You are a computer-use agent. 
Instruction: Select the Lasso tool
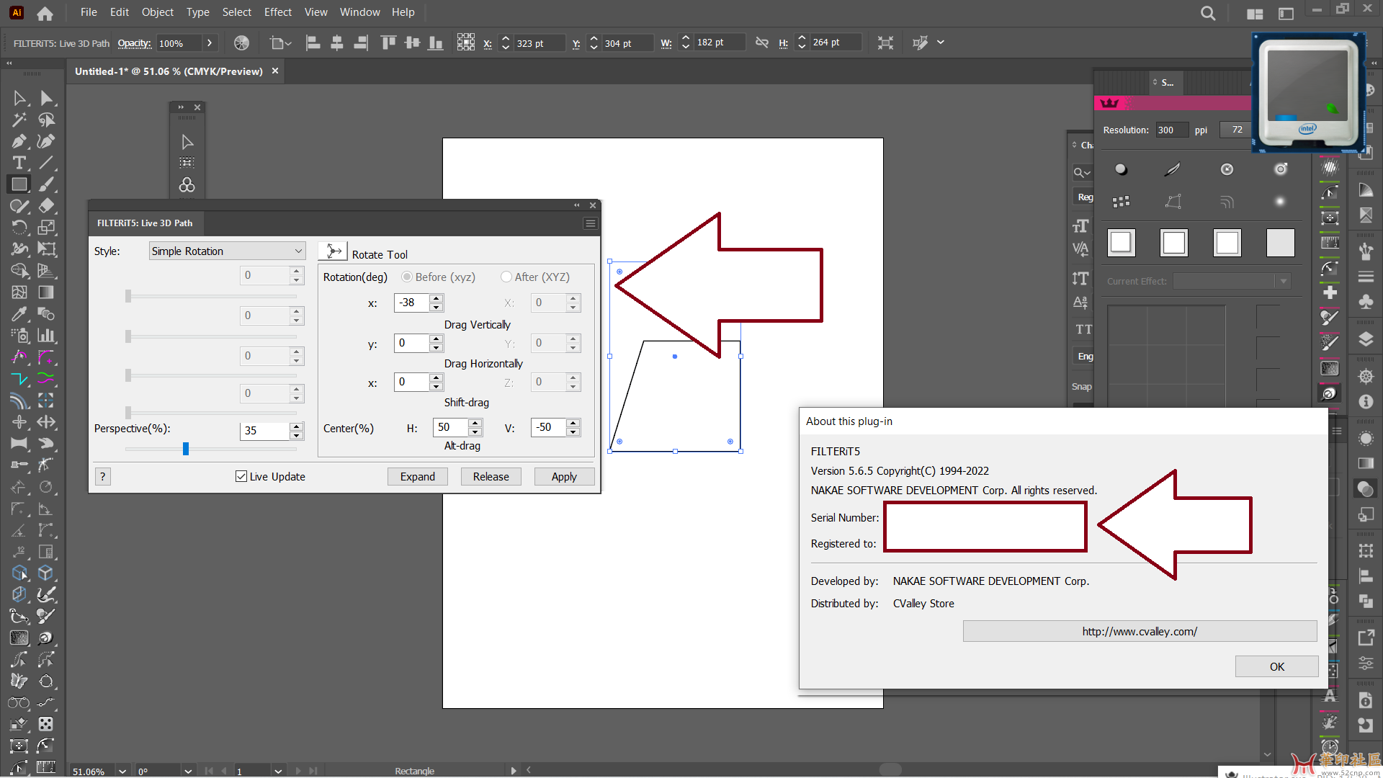pyautogui.click(x=46, y=120)
